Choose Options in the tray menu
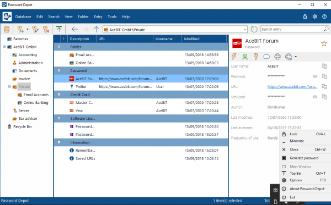 click(x=306, y=180)
